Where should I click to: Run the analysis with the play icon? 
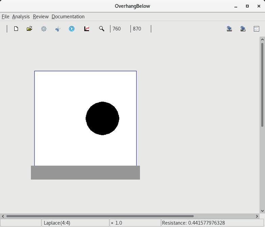(72, 29)
